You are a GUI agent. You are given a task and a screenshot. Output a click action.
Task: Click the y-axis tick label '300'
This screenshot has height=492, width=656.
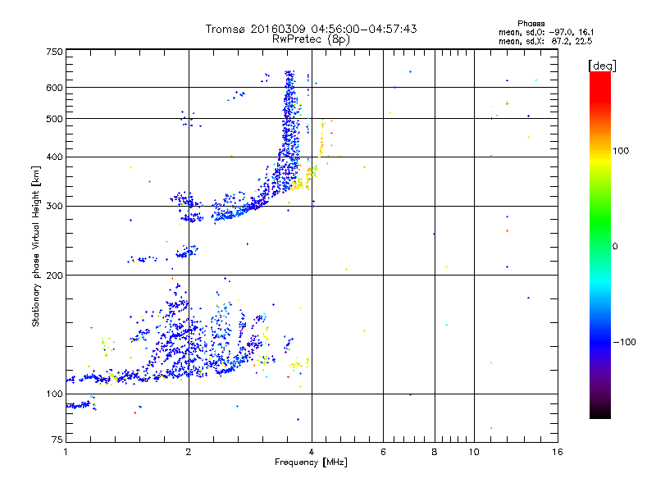pos(54,206)
